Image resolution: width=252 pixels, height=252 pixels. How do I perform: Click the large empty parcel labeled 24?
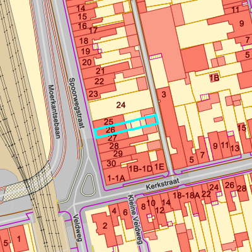point(121,105)
